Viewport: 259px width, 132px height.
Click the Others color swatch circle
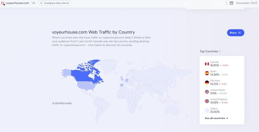(207, 111)
